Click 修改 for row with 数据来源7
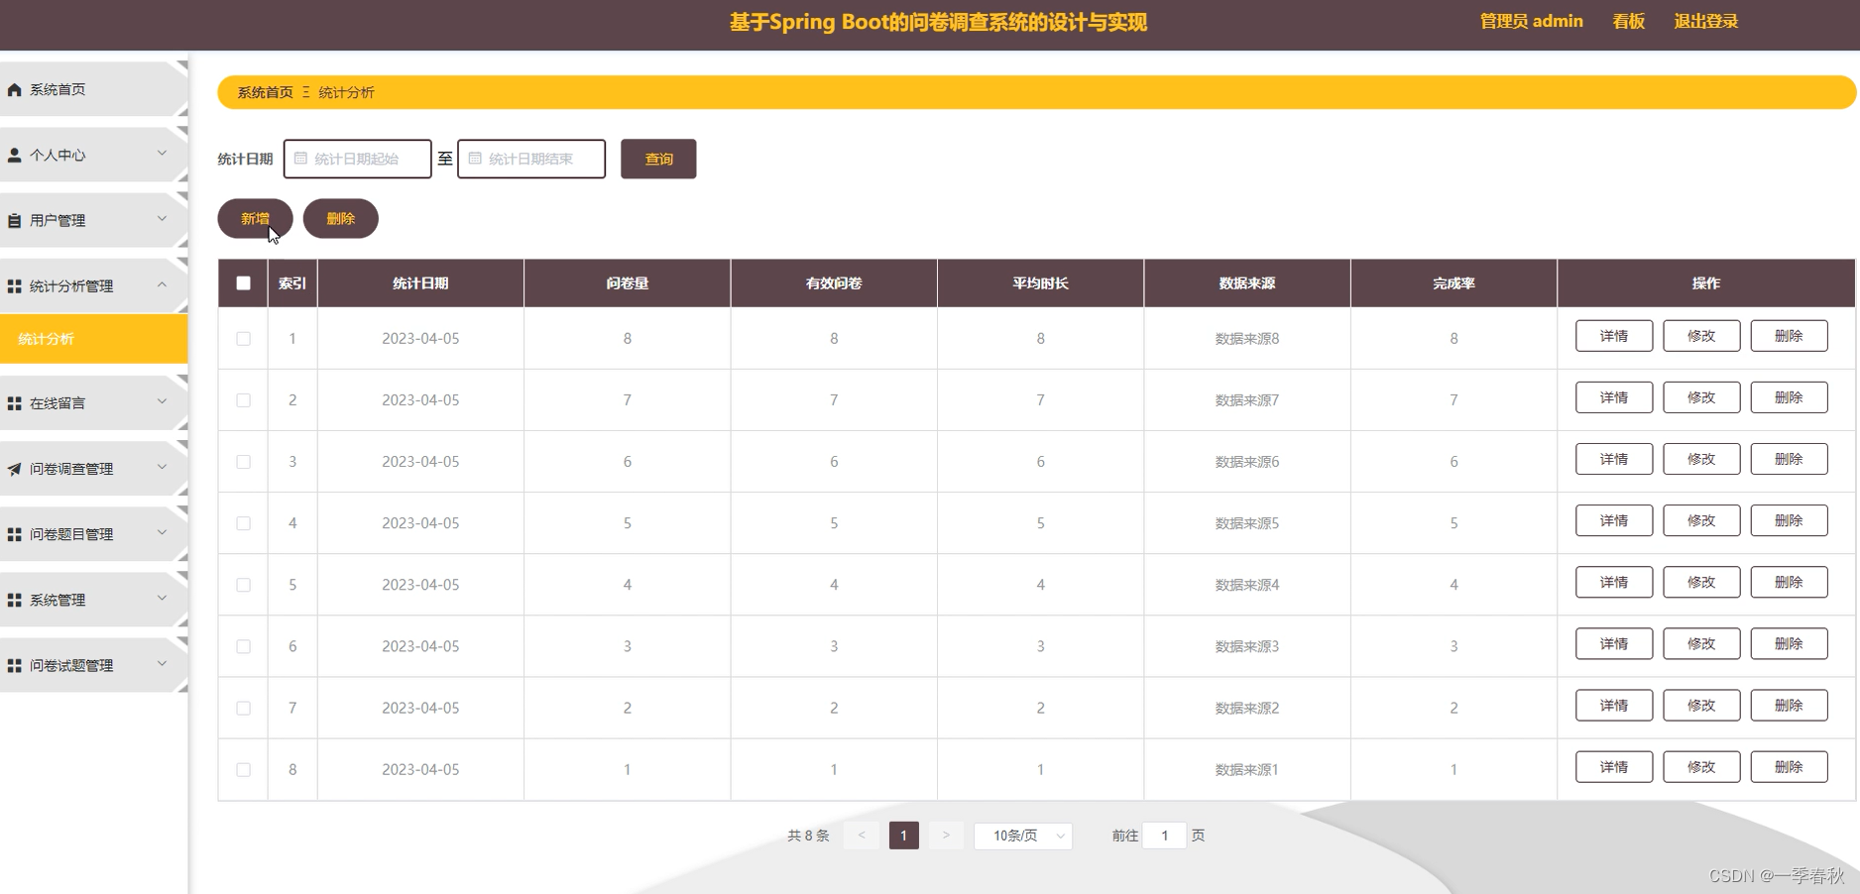 1701,397
